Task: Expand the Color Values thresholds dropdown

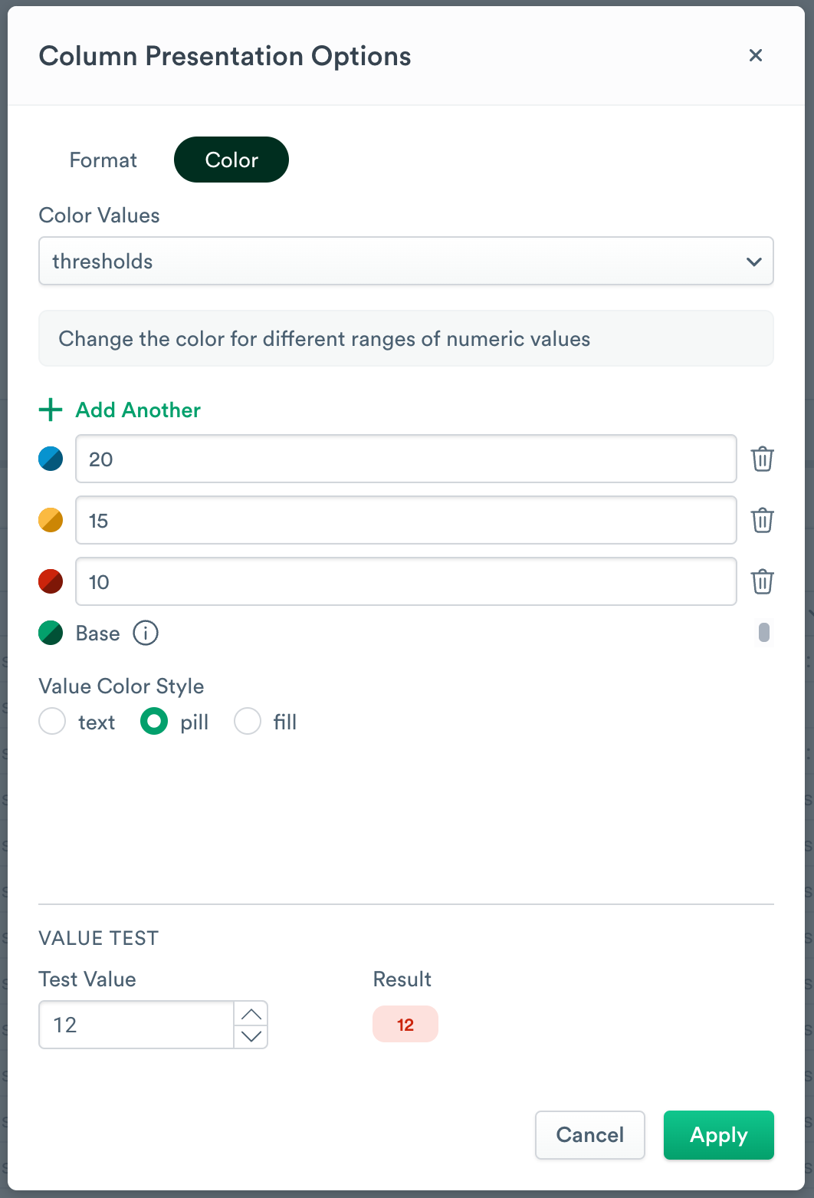Action: [406, 262]
